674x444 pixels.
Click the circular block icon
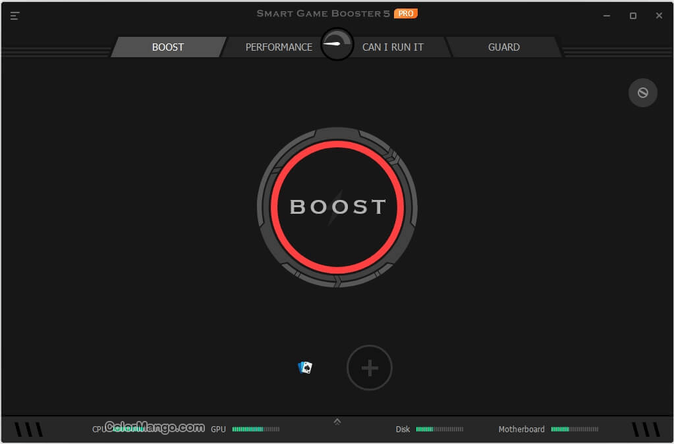coord(642,93)
